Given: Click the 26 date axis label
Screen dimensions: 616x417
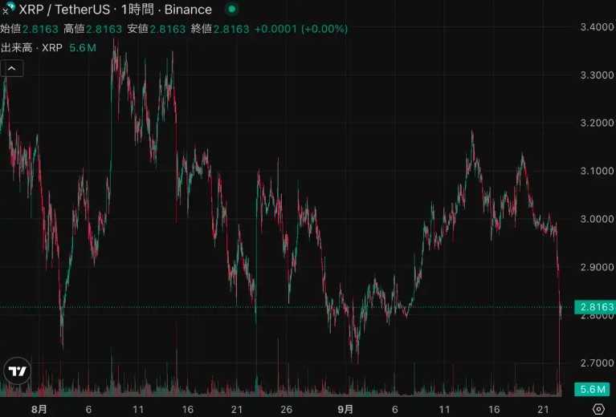Looking at the screenshot, I should coord(287,410).
